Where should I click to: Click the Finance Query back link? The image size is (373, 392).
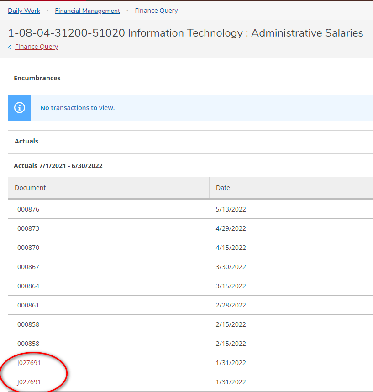tap(36, 47)
